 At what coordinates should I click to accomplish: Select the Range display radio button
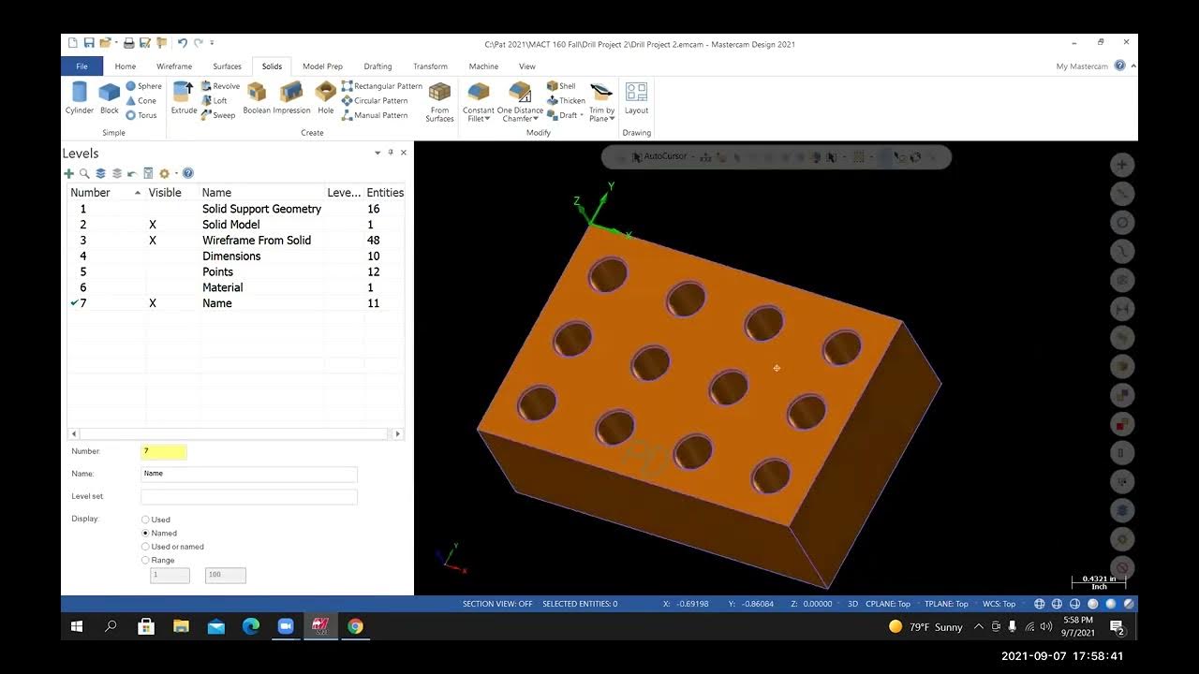point(145,560)
